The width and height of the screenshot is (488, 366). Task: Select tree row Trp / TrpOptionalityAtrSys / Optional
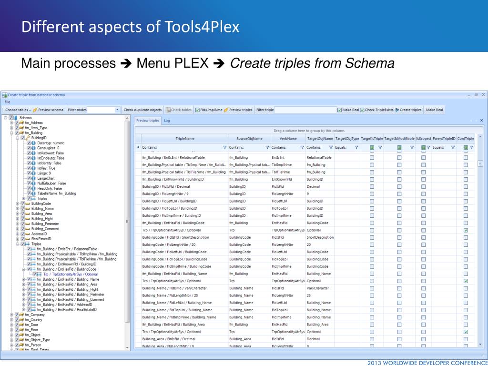(x=71, y=274)
